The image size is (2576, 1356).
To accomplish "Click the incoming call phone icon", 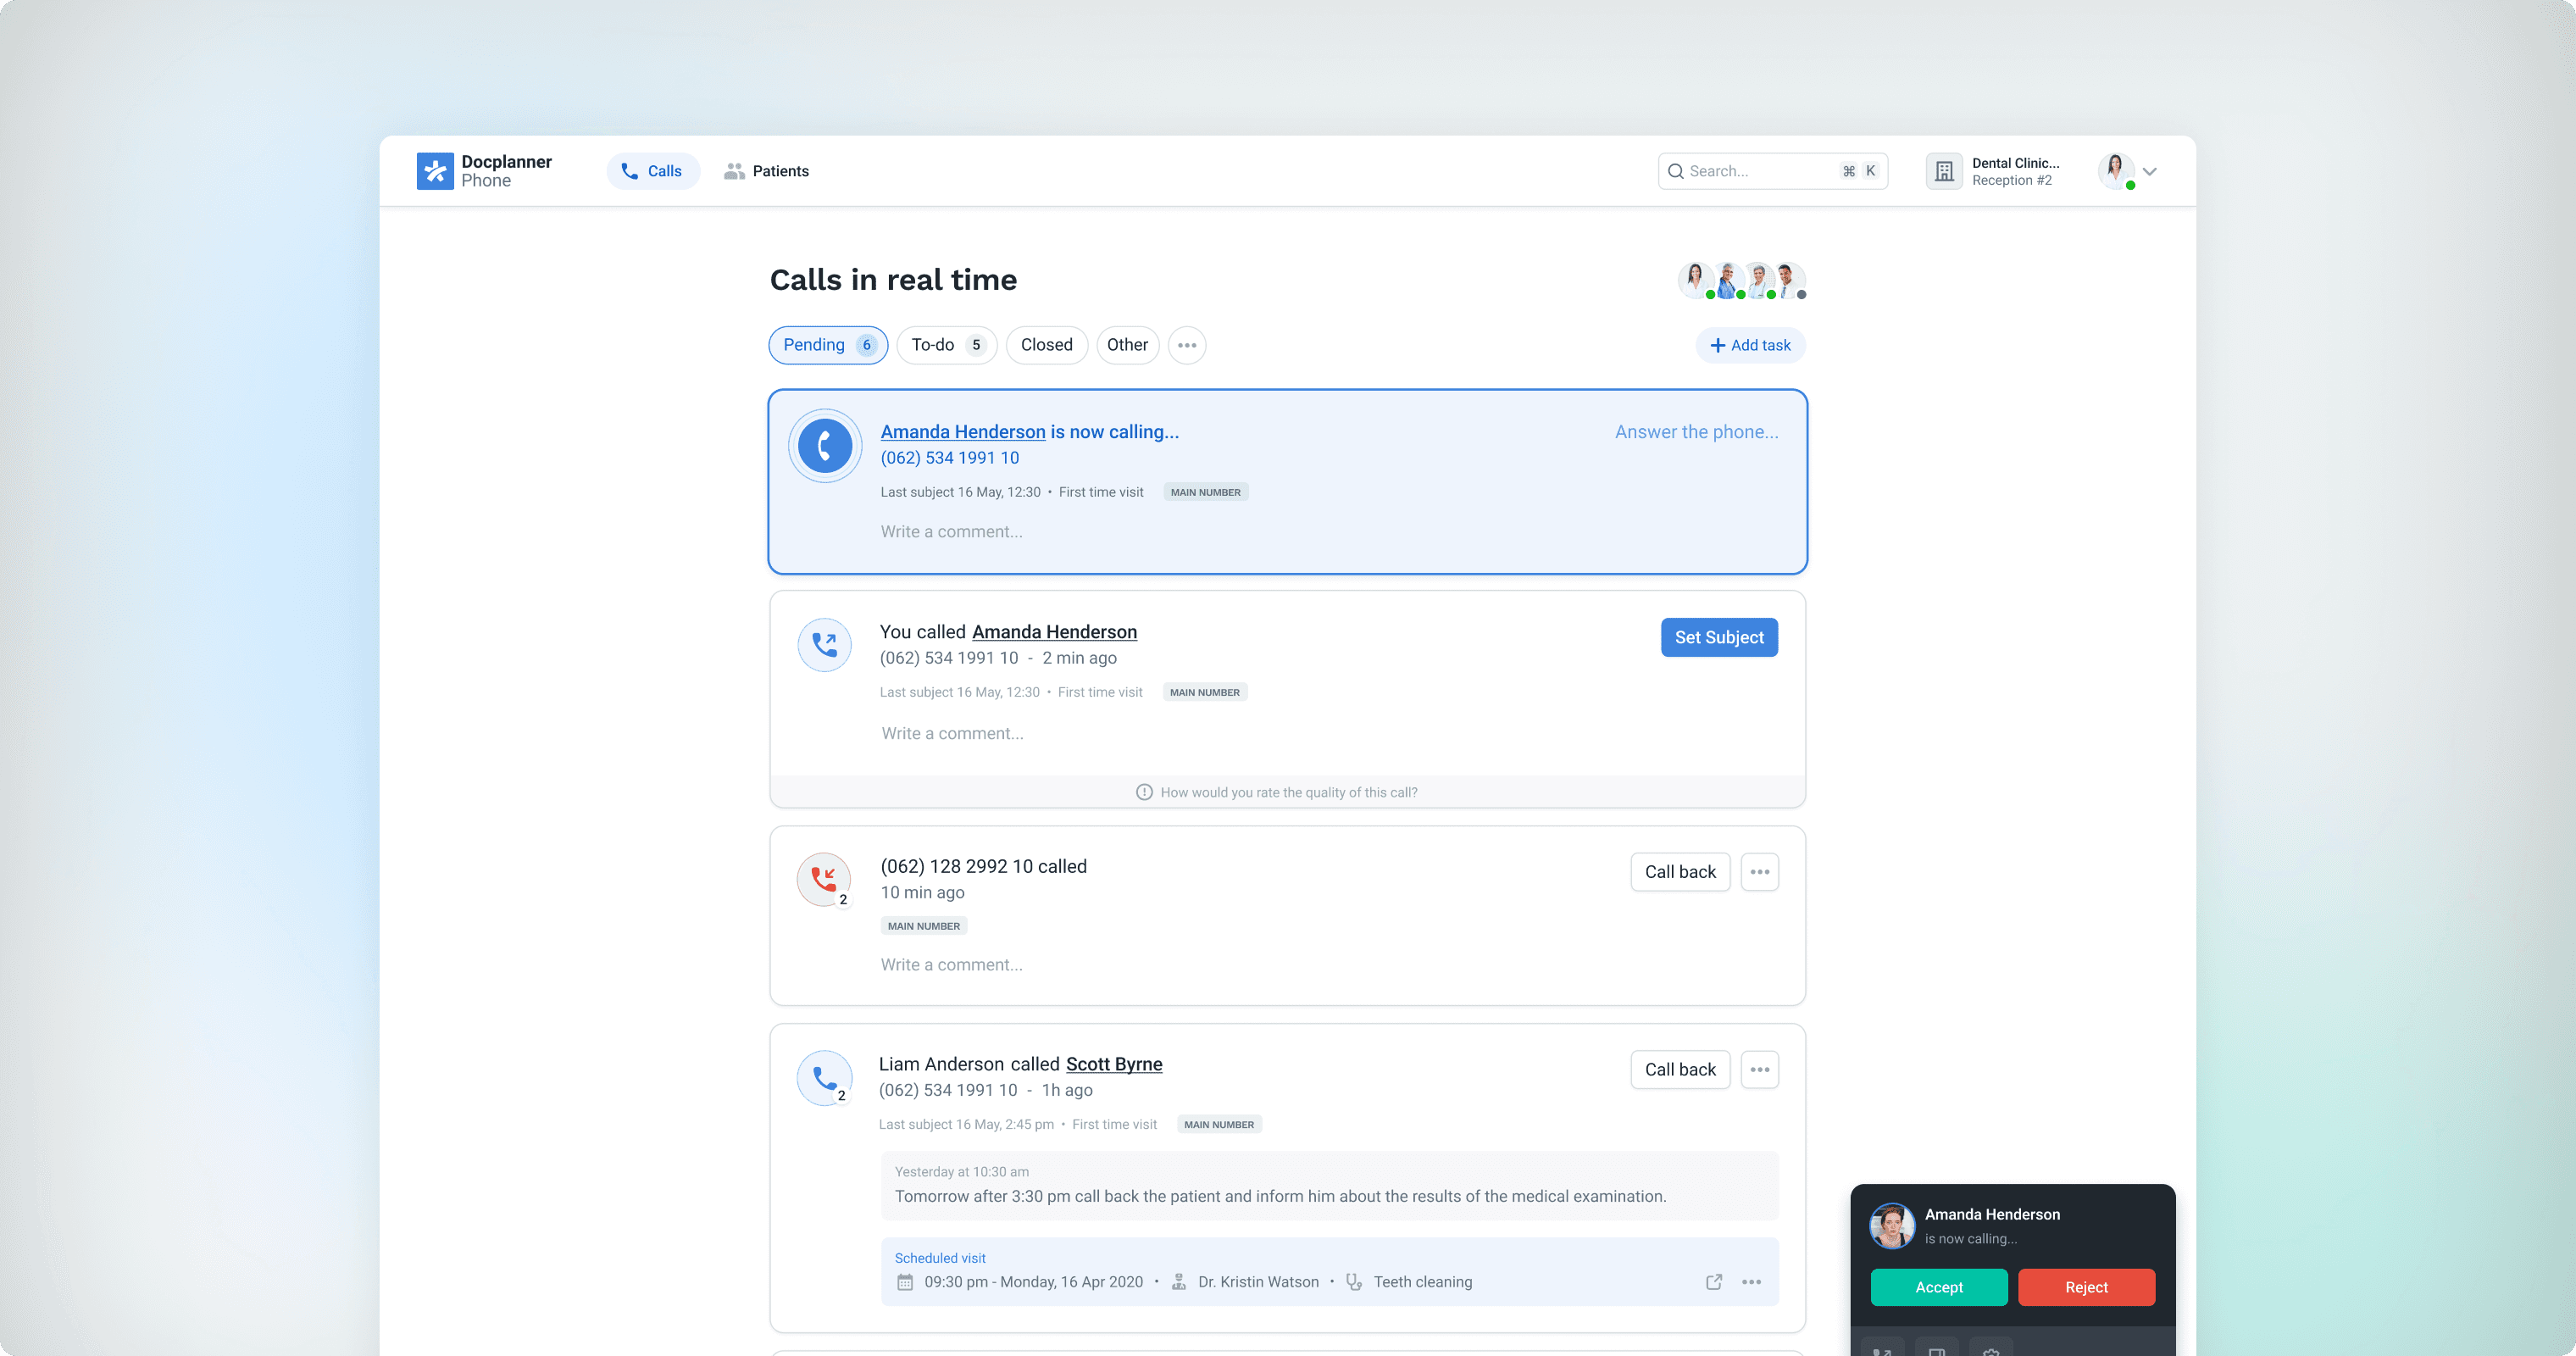I will pyautogui.click(x=824, y=446).
